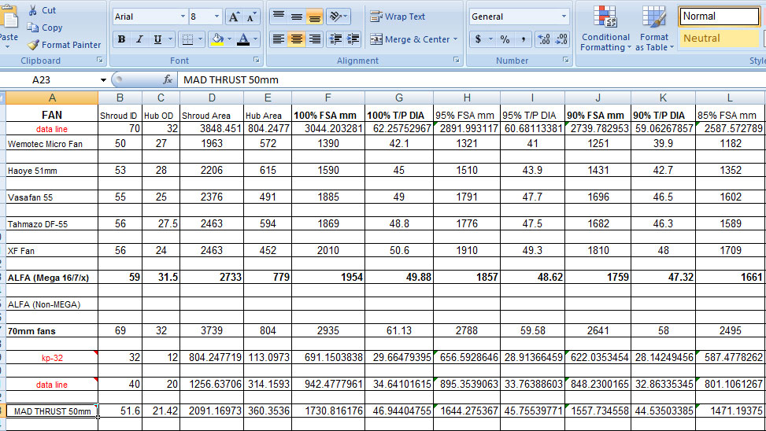Click the Wrap Text button
The image size is (766, 431).
pos(397,17)
